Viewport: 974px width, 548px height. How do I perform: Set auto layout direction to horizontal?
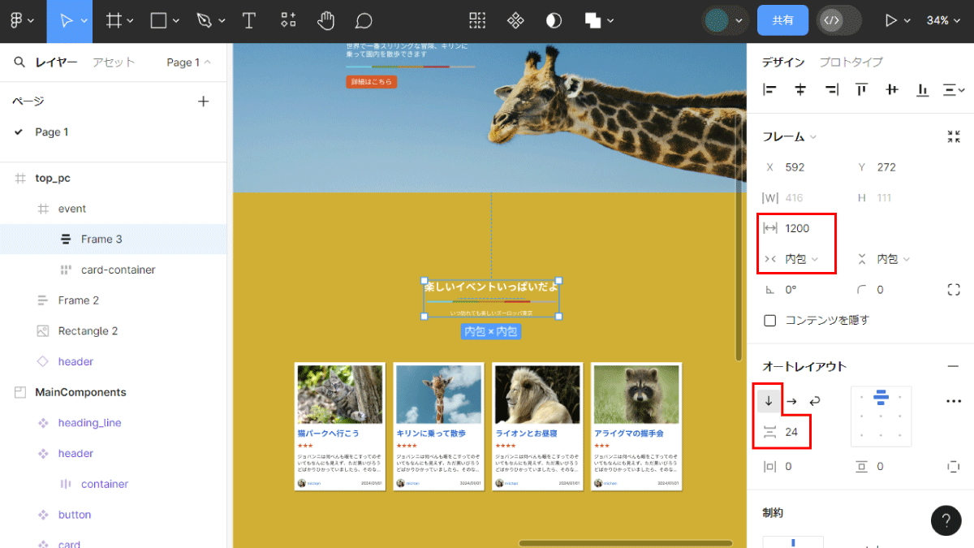[x=792, y=401]
